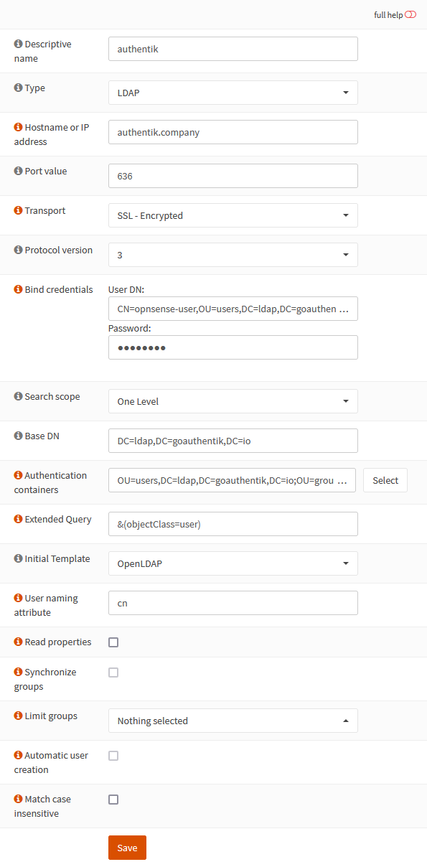Enable the Read properties checkbox
Viewport: 427px width, 867px height.
(x=113, y=642)
